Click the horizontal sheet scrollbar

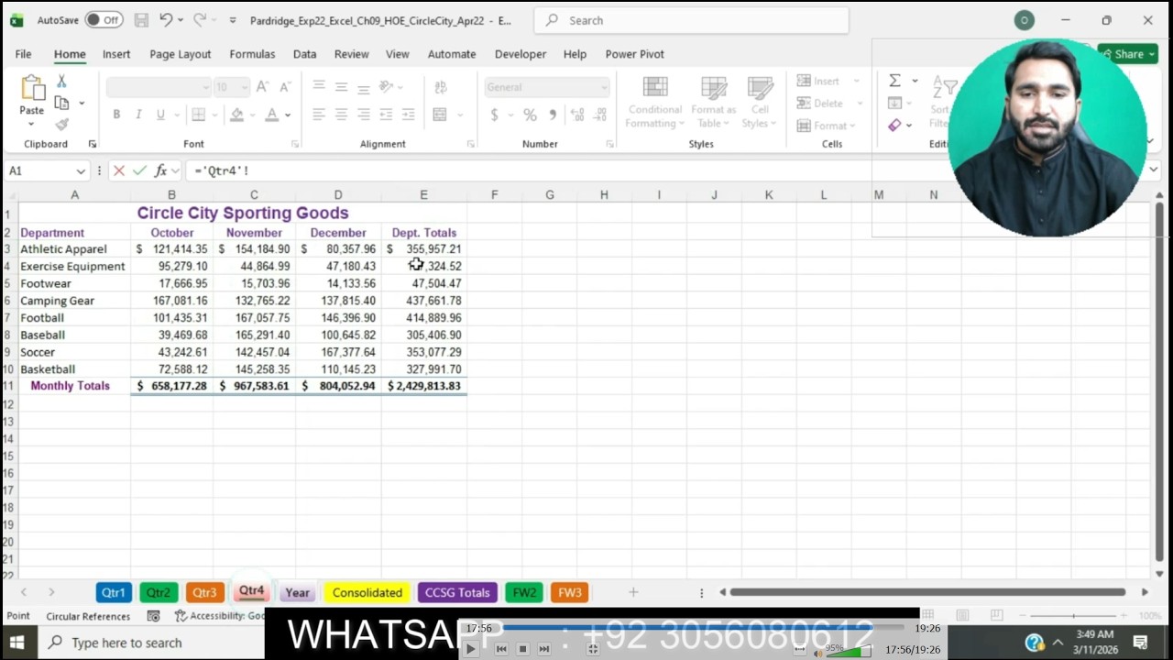[927, 592]
